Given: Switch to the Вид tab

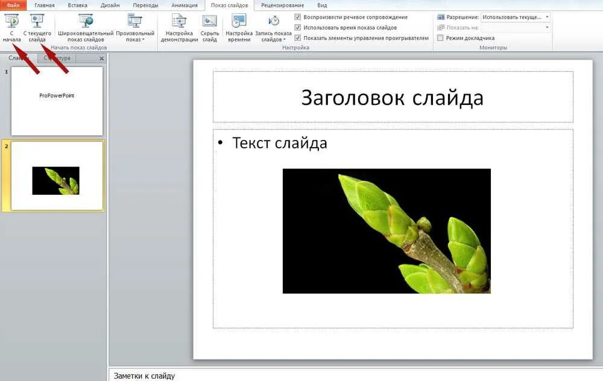Looking at the screenshot, I should (x=322, y=5).
